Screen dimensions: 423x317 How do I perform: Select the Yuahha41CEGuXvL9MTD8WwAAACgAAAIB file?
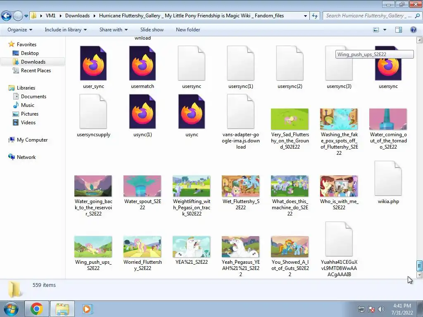(339, 239)
